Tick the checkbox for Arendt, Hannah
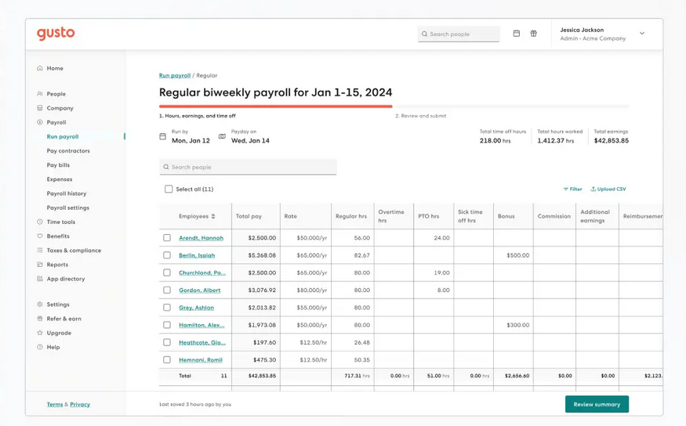This screenshot has width=686, height=426. click(167, 238)
